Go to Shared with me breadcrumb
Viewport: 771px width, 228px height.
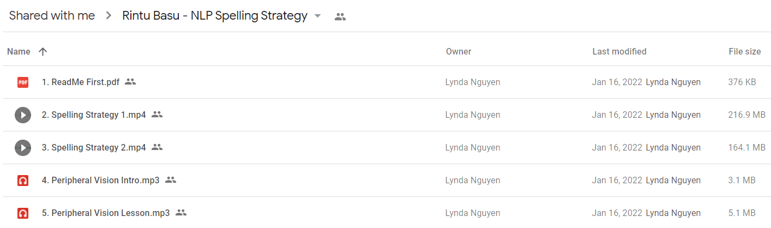[x=52, y=16]
